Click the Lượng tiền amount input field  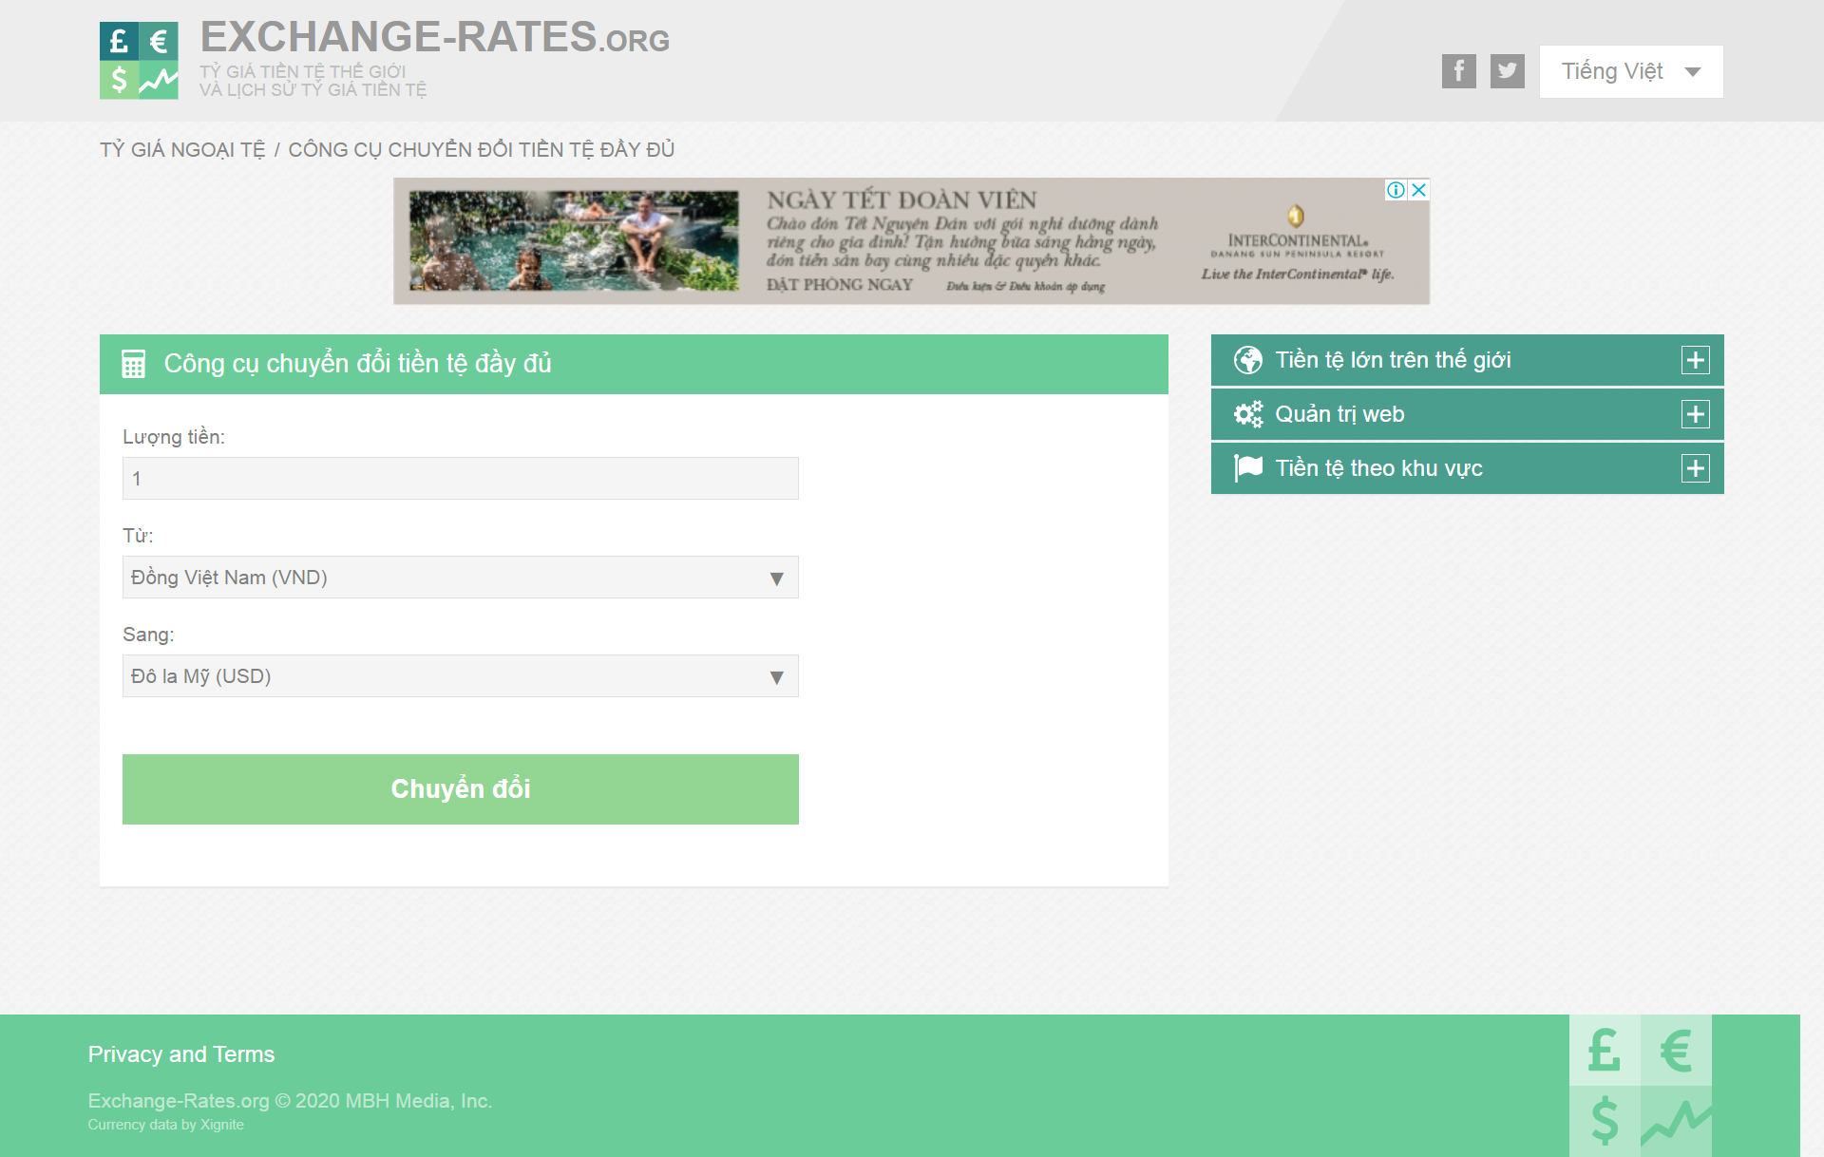click(x=460, y=479)
